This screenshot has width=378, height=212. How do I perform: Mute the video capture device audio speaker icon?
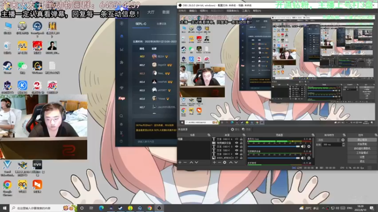[x=303, y=158]
